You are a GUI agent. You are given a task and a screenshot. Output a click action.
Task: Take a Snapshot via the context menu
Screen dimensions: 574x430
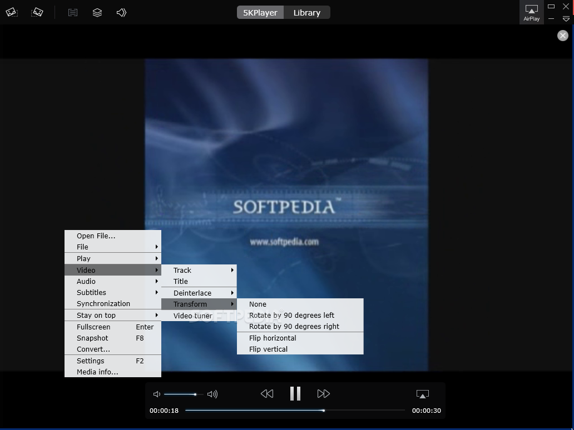tap(113, 338)
